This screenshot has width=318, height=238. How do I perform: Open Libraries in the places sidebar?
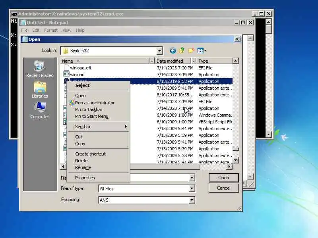[39, 90]
